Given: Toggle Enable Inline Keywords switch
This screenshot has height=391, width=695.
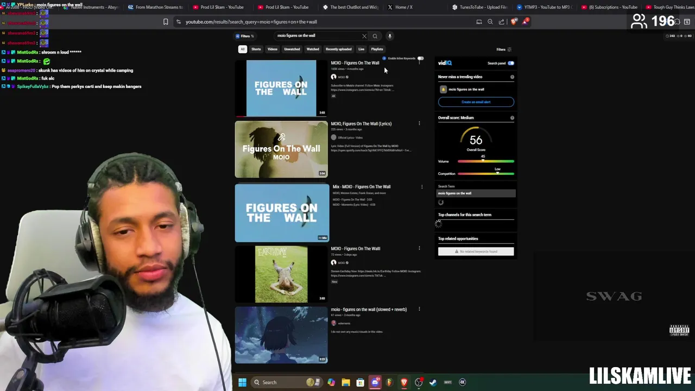Looking at the screenshot, I should click(x=420, y=58).
